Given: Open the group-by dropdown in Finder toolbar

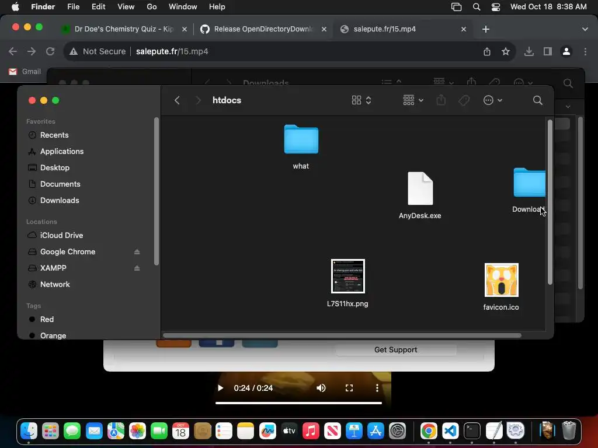Looking at the screenshot, I should pyautogui.click(x=413, y=100).
